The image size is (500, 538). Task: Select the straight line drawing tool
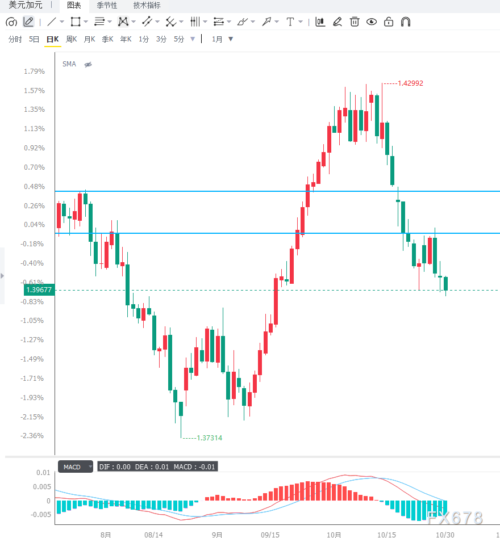click(x=52, y=22)
